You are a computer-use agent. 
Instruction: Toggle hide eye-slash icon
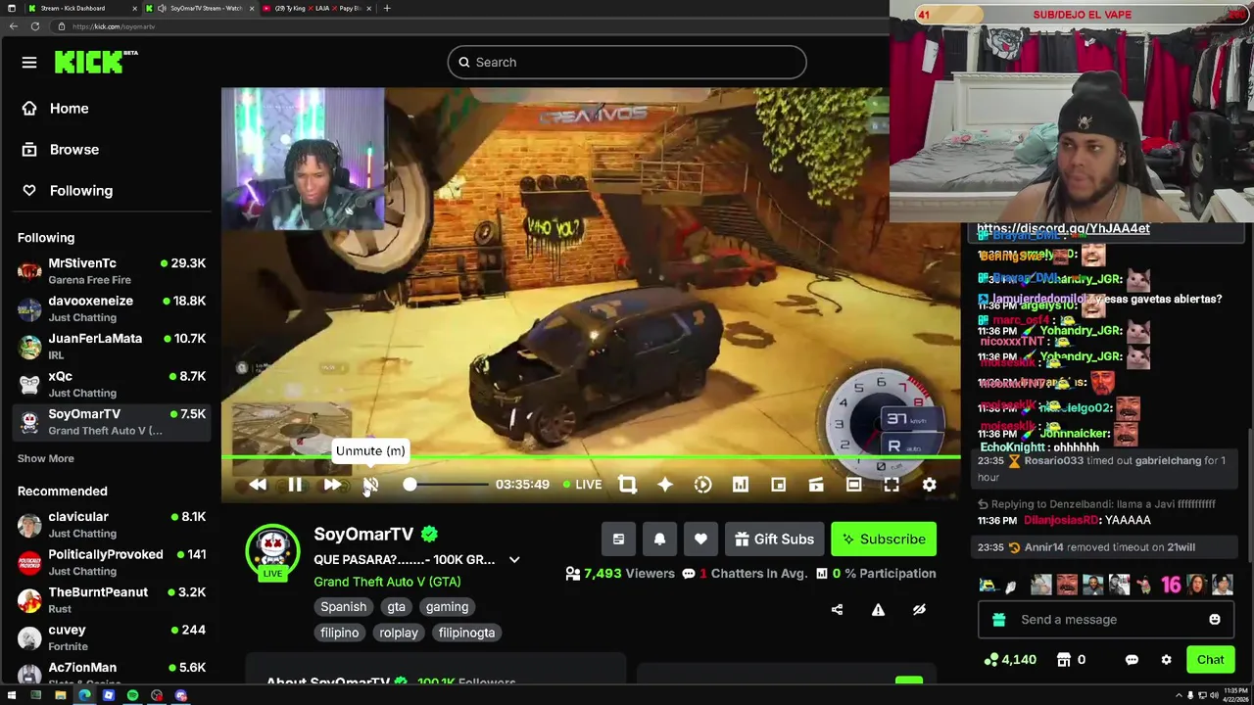(919, 610)
